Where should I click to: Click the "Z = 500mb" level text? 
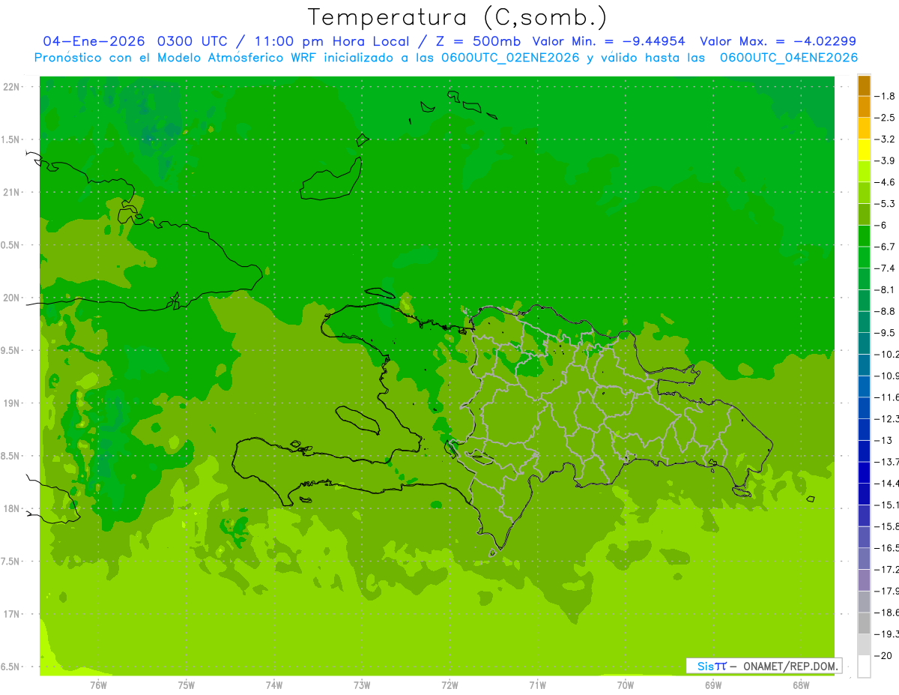point(476,41)
